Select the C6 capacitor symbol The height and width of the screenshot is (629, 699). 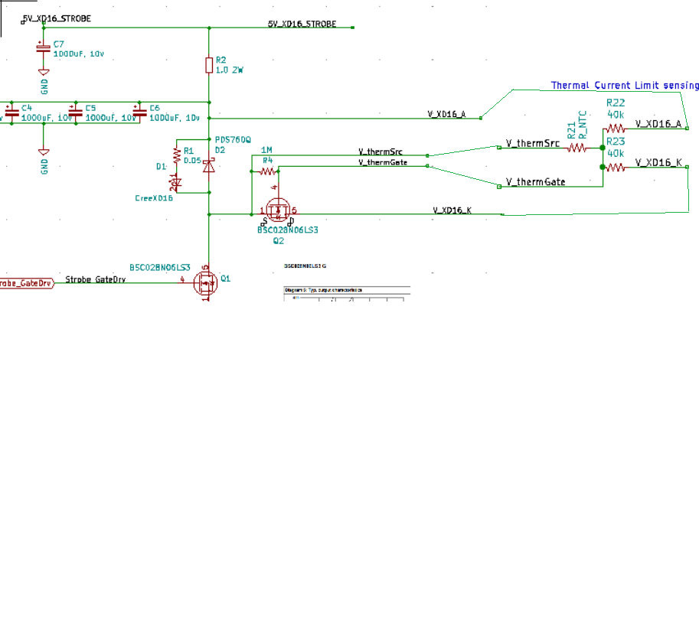pyautogui.click(x=139, y=112)
